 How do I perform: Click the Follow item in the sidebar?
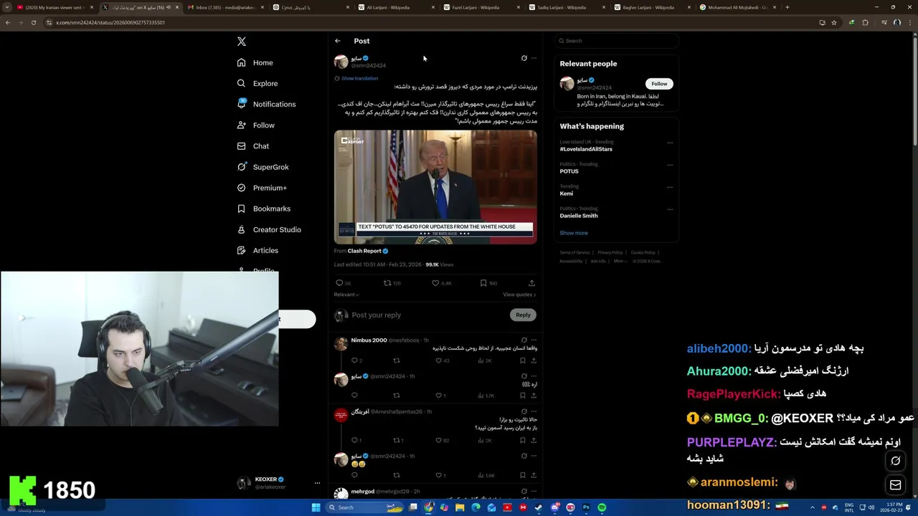256,125
